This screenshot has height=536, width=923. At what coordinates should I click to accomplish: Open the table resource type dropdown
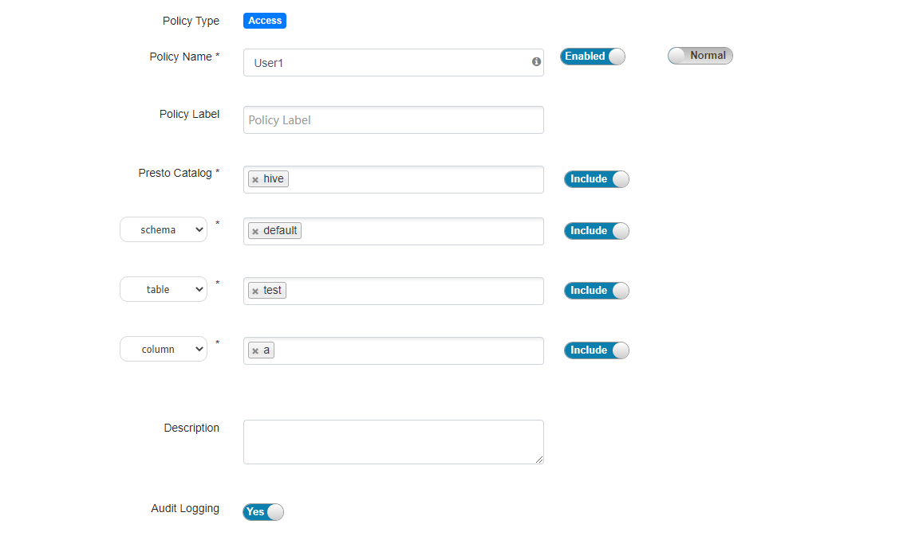coord(164,290)
